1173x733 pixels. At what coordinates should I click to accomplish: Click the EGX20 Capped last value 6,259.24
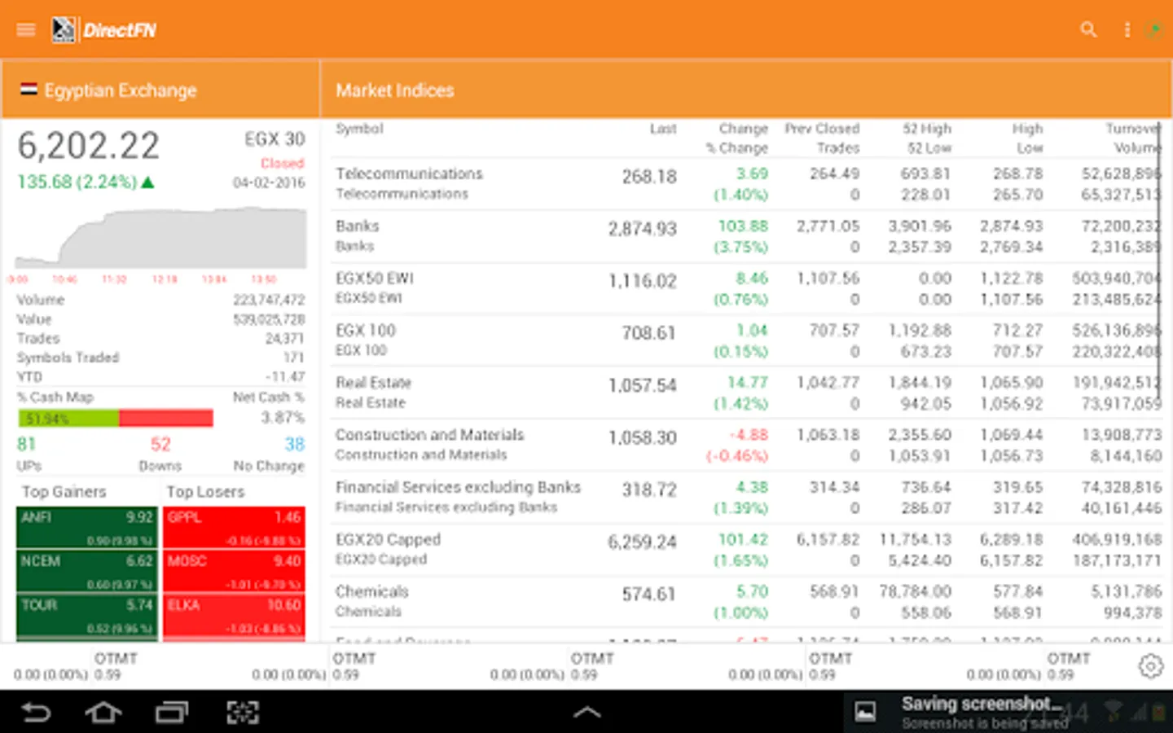click(642, 542)
